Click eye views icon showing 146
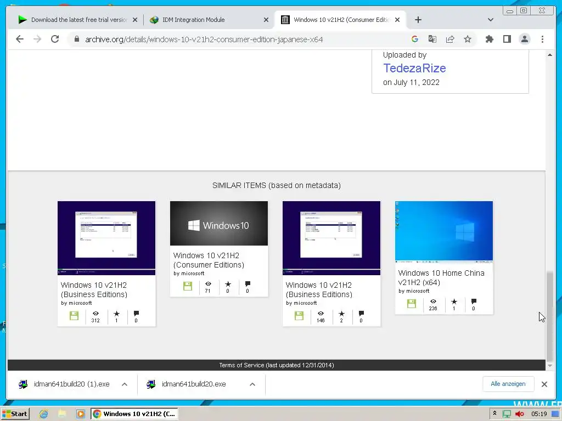 pyautogui.click(x=321, y=313)
